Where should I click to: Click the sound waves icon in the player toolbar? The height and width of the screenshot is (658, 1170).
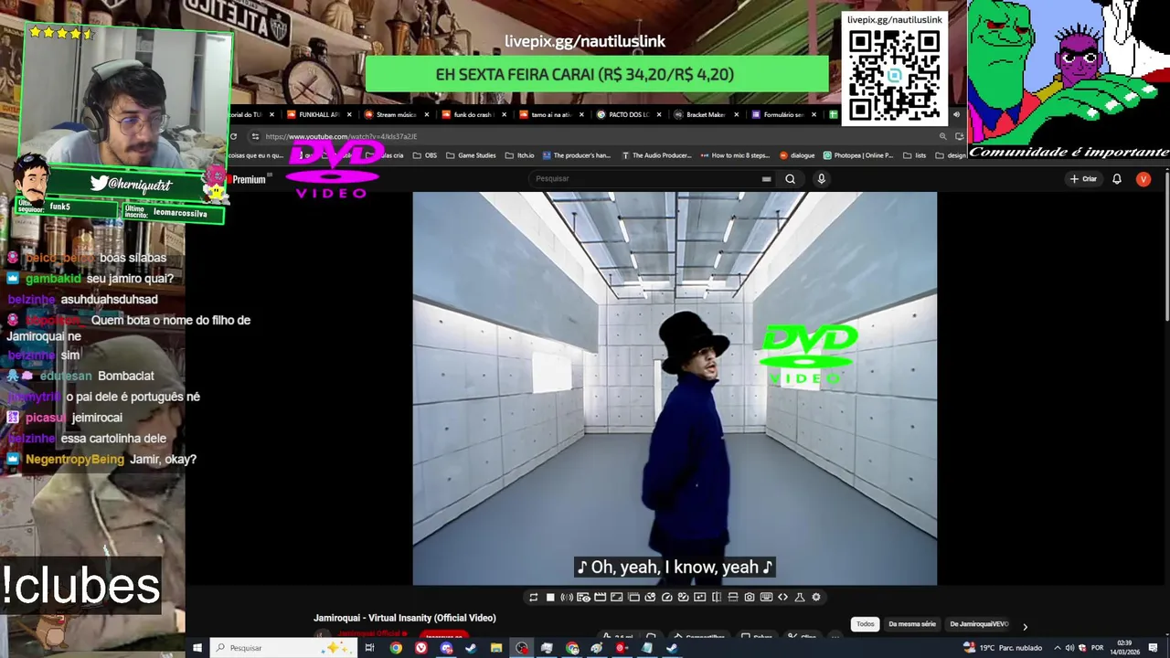click(x=567, y=598)
